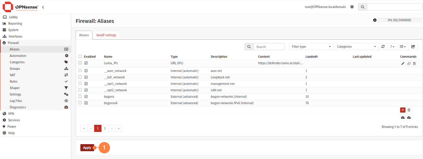This screenshot has width=423, height=159.
Task: Click the alias table usage progress bar
Action: [399, 20]
